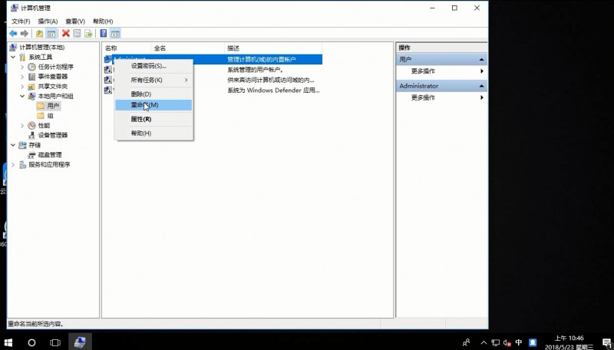This screenshot has height=350, width=614.
Task: Choose 属性(R) in the context menu
Action: pyautogui.click(x=153, y=119)
